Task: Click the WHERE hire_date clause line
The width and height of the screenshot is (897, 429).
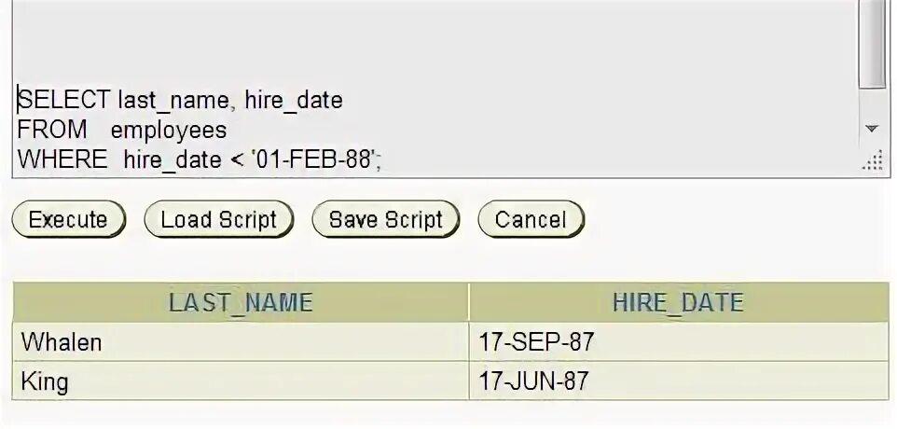Action: (200, 159)
